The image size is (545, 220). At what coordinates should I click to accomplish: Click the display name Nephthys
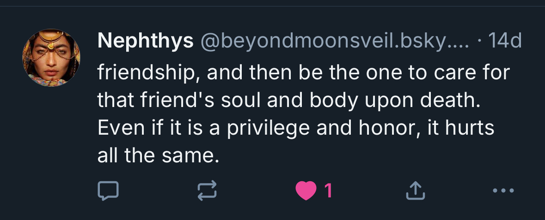145,42
